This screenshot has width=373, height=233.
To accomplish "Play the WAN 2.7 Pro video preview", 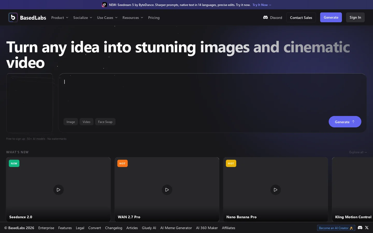I will point(167,190).
